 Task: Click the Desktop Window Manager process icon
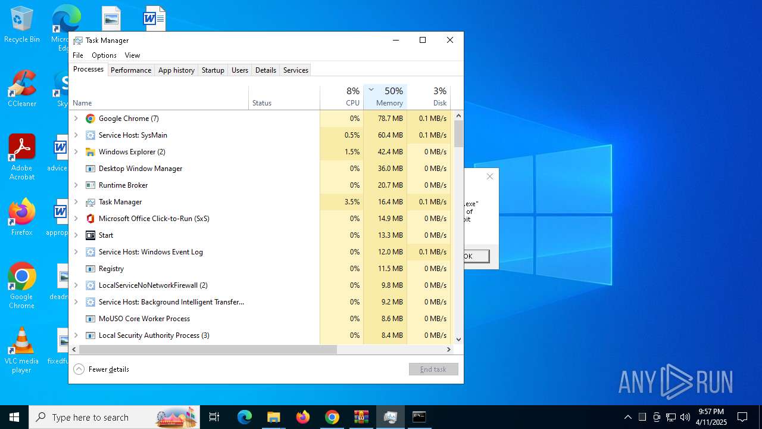coord(90,169)
